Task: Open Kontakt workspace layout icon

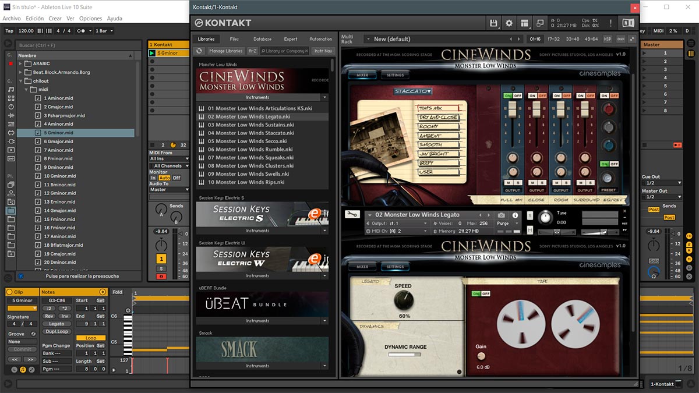Action: tap(525, 23)
